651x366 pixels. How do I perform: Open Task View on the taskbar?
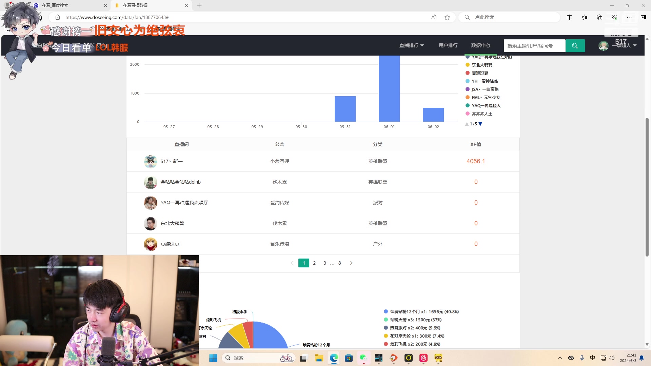tap(303, 358)
